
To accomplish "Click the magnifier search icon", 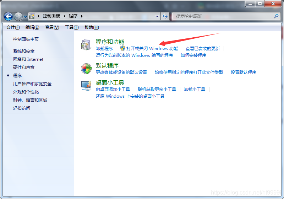I will coord(277,16).
